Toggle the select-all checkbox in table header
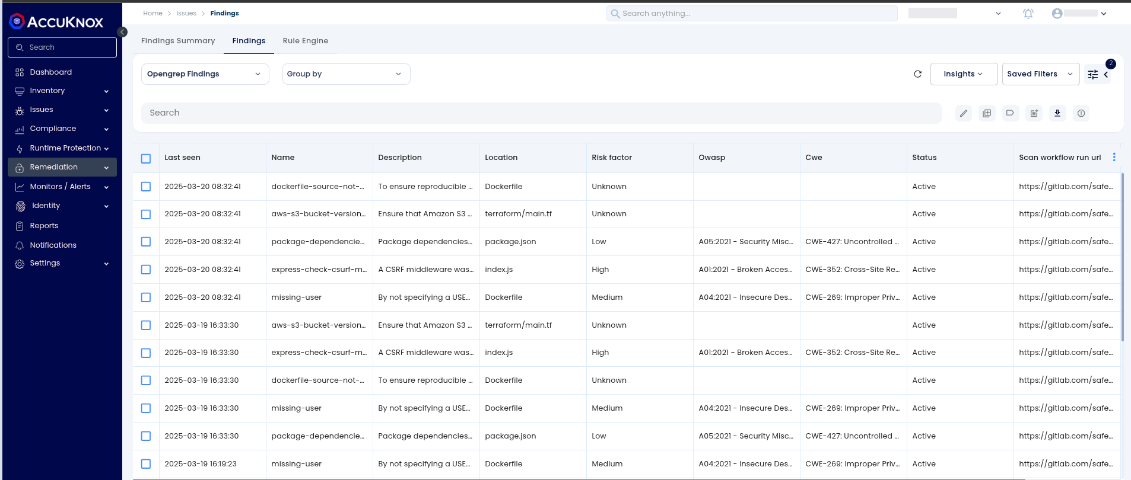The image size is (1131, 480). (x=146, y=158)
